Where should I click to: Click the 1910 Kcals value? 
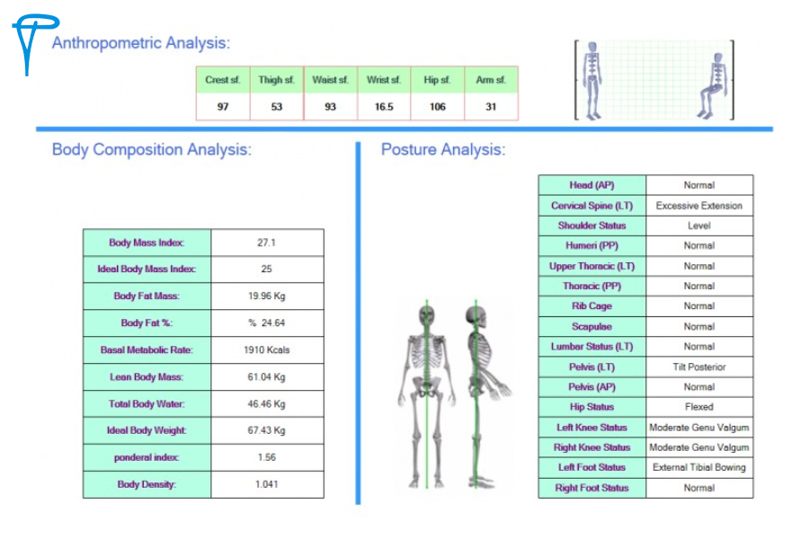[267, 349]
